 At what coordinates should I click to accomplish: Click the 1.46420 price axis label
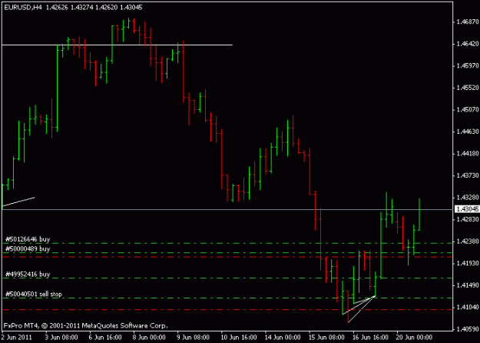[467, 44]
